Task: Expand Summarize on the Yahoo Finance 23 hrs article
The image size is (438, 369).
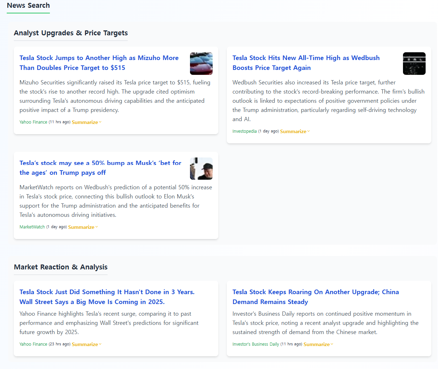Action: coord(87,344)
